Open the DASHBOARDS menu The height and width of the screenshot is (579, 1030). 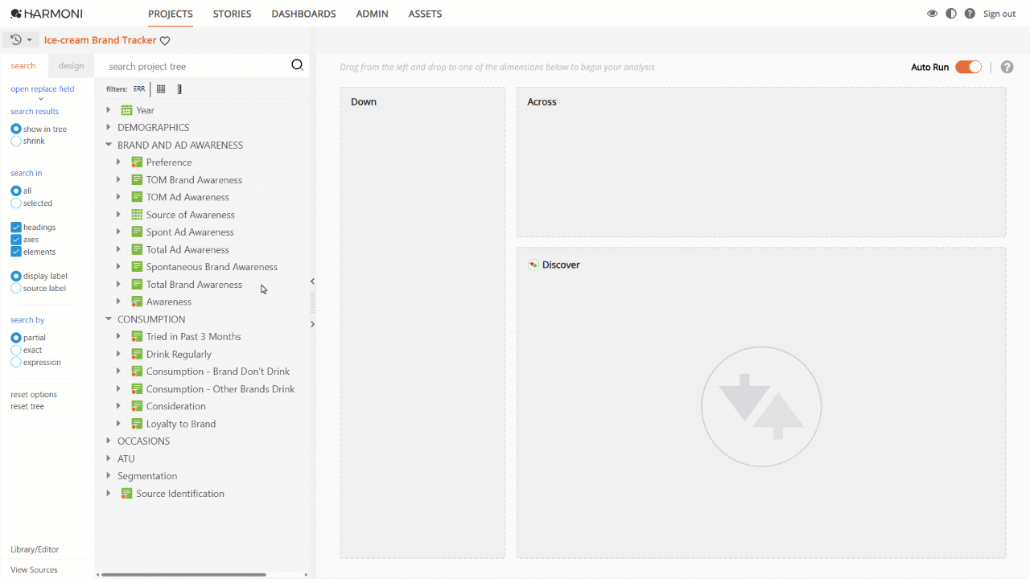[x=303, y=14]
